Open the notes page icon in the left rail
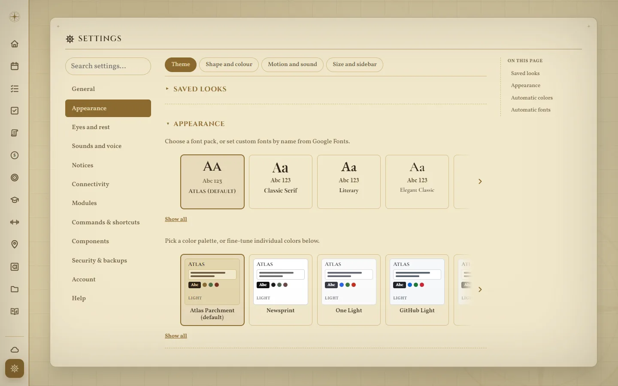Image resolution: width=618 pixels, height=386 pixels. (15, 133)
